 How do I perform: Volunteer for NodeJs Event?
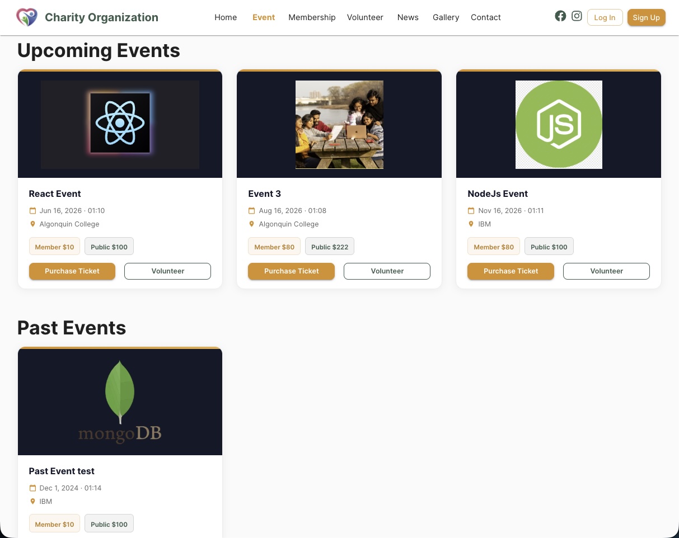click(x=607, y=271)
